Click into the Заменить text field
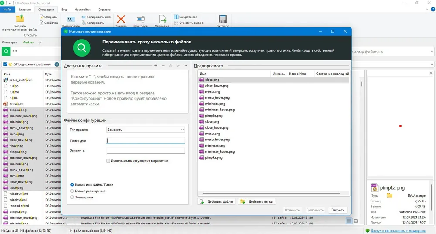 146,150
